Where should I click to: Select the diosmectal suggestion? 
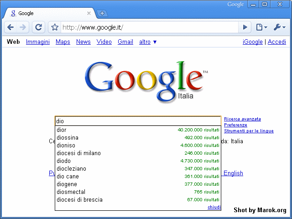(x=138, y=192)
